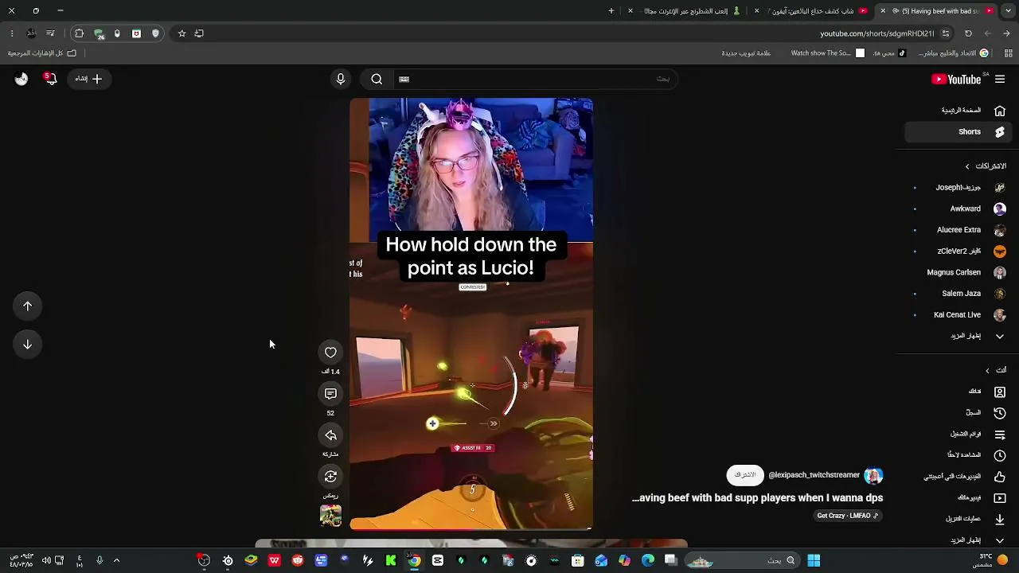1019x573 pixels.
Task: Open the علامة تبويب جديدة bookmark
Action: coord(746,53)
